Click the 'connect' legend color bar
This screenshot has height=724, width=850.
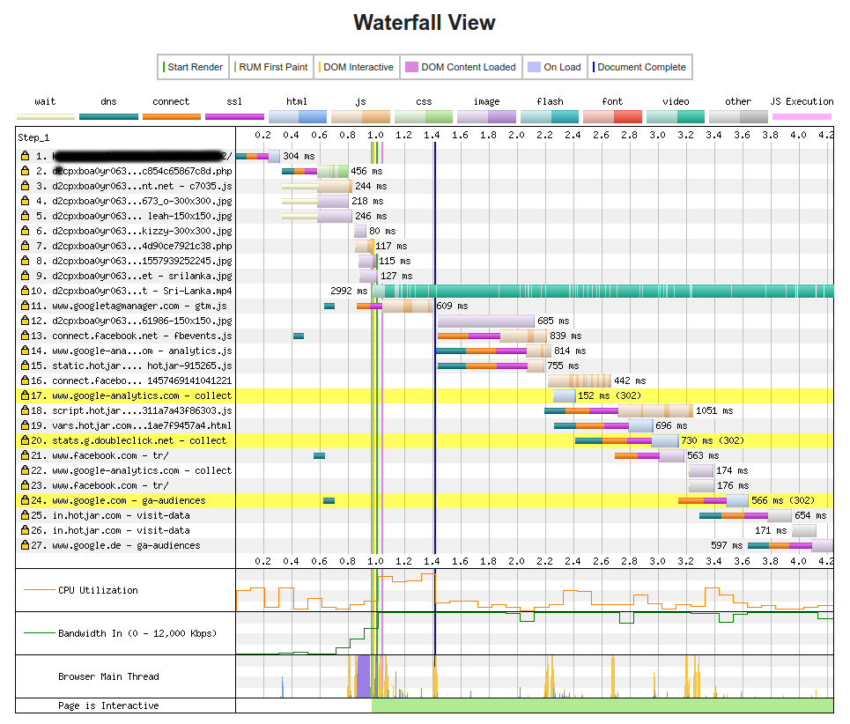tap(171, 116)
